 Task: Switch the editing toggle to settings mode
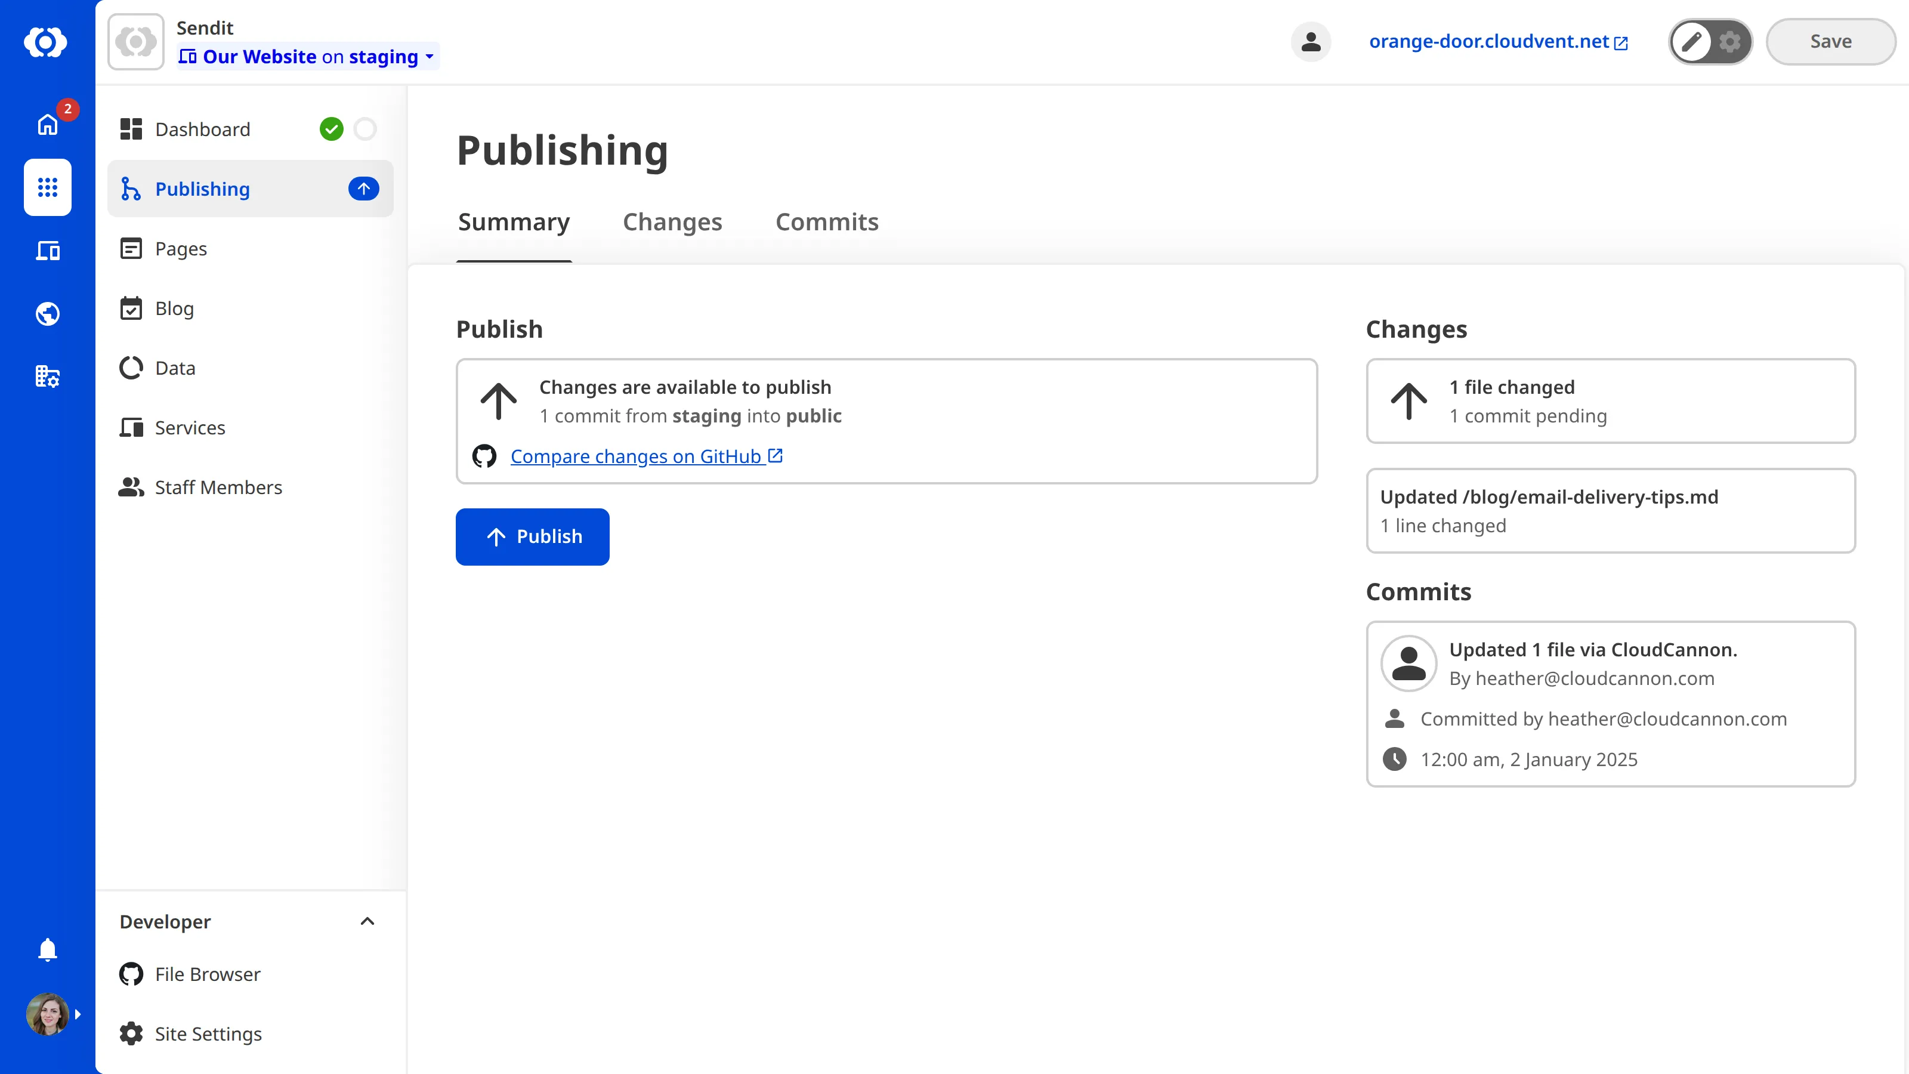click(x=1731, y=42)
